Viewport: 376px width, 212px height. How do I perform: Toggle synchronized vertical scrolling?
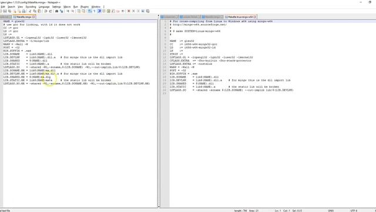click(79, 11)
